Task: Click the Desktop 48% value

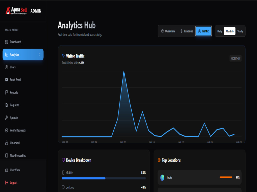Action: click(x=143, y=187)
